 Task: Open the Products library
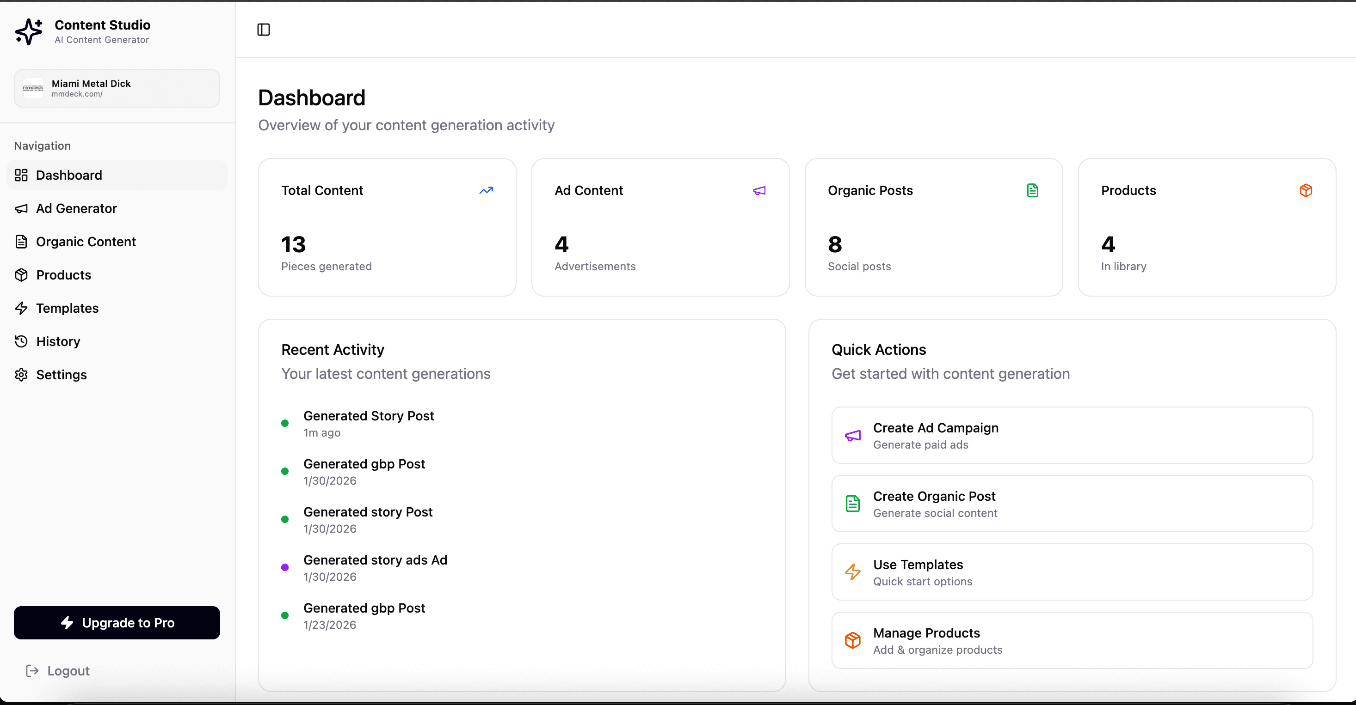tap(63, 274)
